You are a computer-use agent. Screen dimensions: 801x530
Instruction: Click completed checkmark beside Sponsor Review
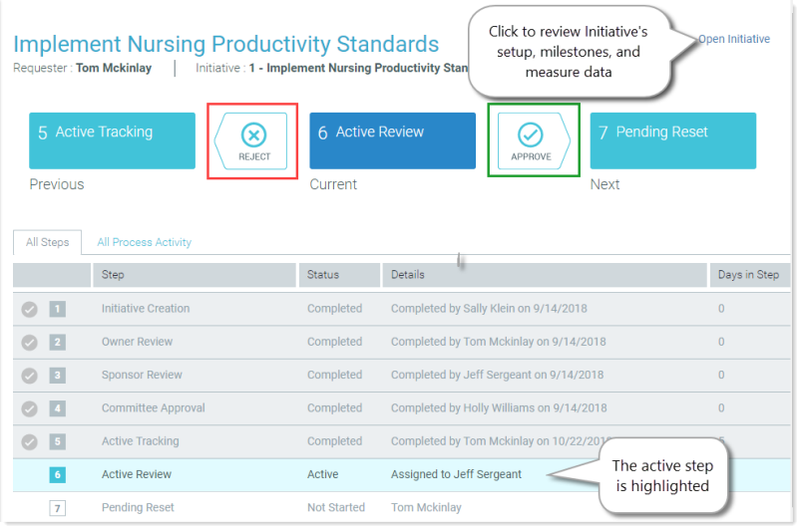(30, 376)
